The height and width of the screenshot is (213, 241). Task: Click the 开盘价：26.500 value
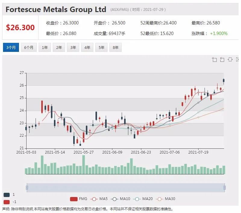point(109,23)
